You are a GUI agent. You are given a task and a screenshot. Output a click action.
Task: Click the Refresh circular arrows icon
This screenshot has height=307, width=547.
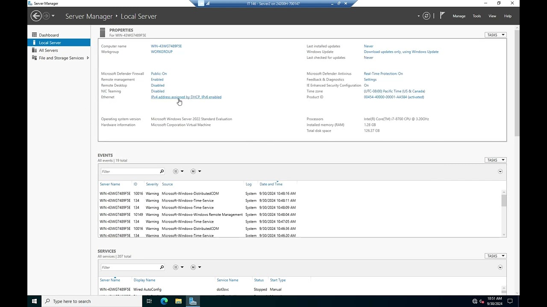(x=426, y=16)
